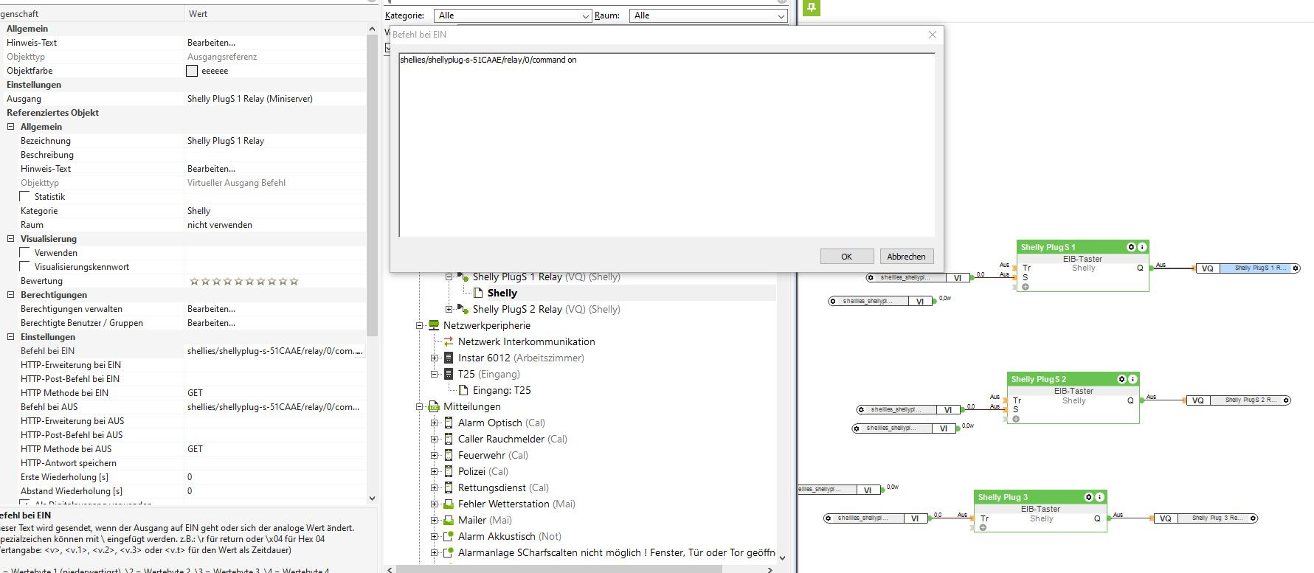The width and height of the screenshot is (1314, 573).
Task: Expand Shelly PlugS 2 Relay tree node
Action: 449,309
